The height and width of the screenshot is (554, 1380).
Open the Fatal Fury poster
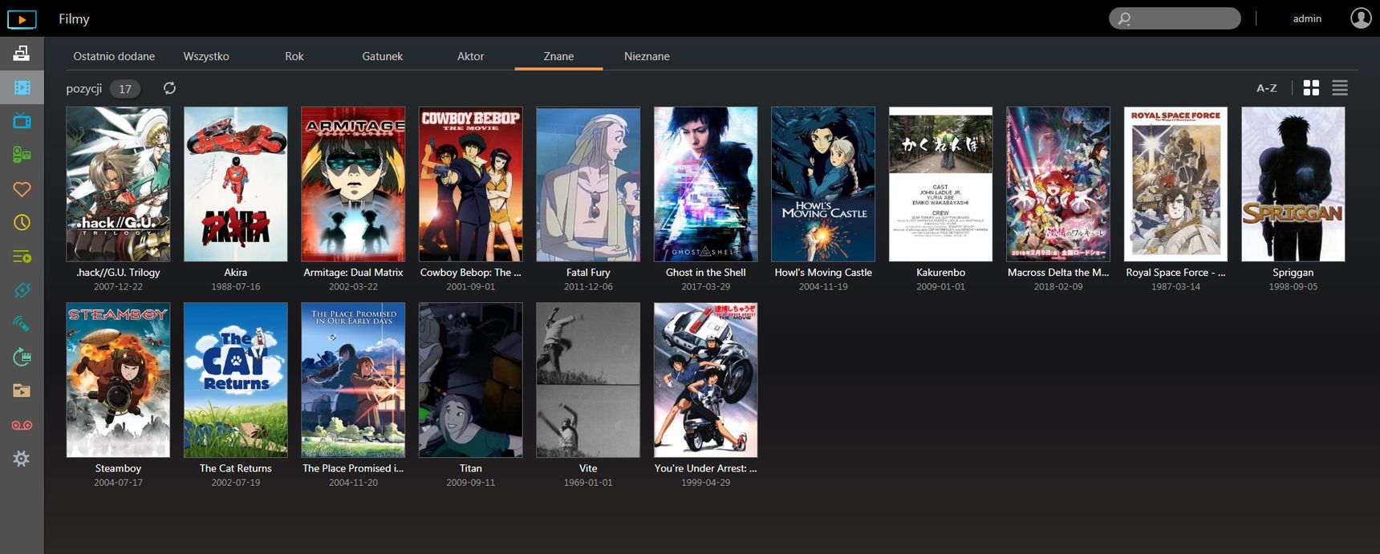coord(588,184)
